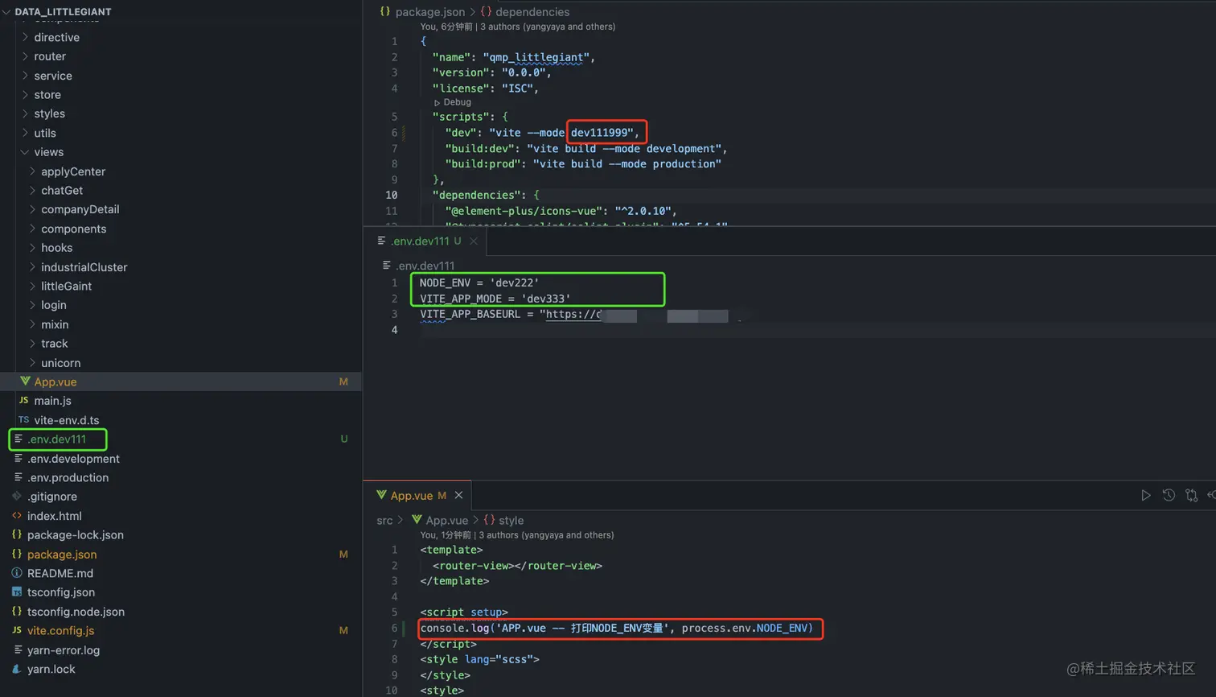This screenshot has height=697, width=1216.
Task: Expand the chatGet folder
Action: pyautogui.click(x=32, y=190)
